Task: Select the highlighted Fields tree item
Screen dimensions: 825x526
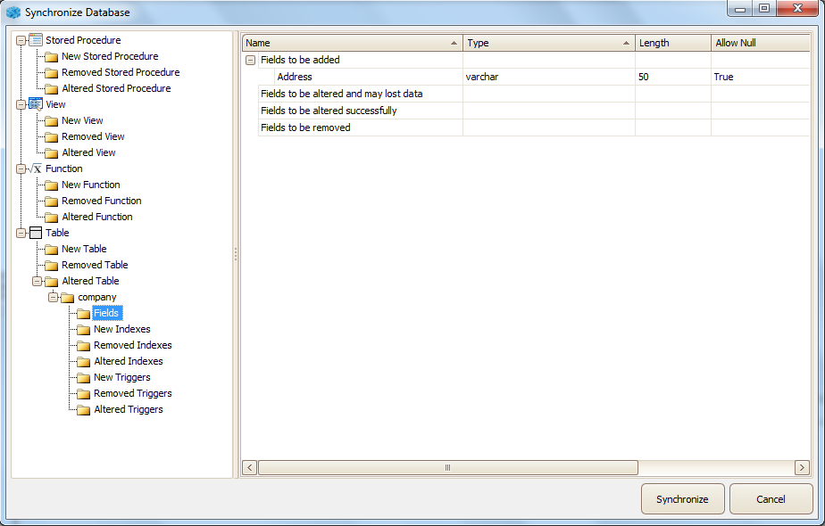Action: tap(107, 313)
